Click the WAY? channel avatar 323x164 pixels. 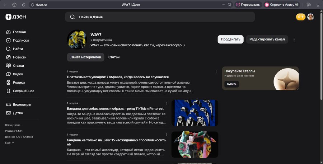pos(77,39)
